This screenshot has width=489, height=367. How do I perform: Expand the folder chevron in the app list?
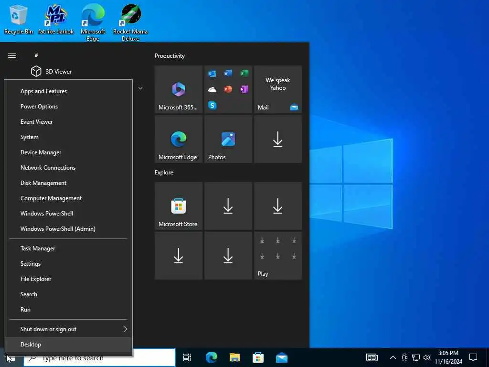140,88
